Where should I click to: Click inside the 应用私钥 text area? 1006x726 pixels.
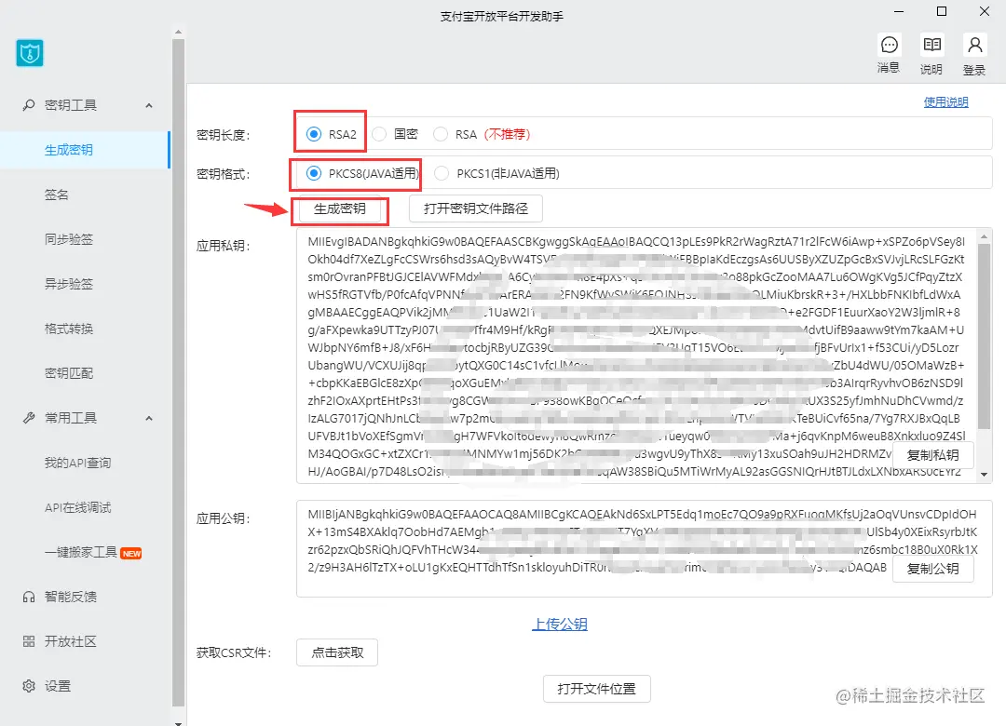tap(644, 356)
